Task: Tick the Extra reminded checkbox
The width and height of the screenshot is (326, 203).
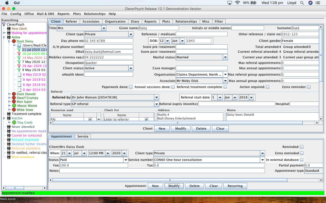Action: pyautogui.click(x=302, y=153)
